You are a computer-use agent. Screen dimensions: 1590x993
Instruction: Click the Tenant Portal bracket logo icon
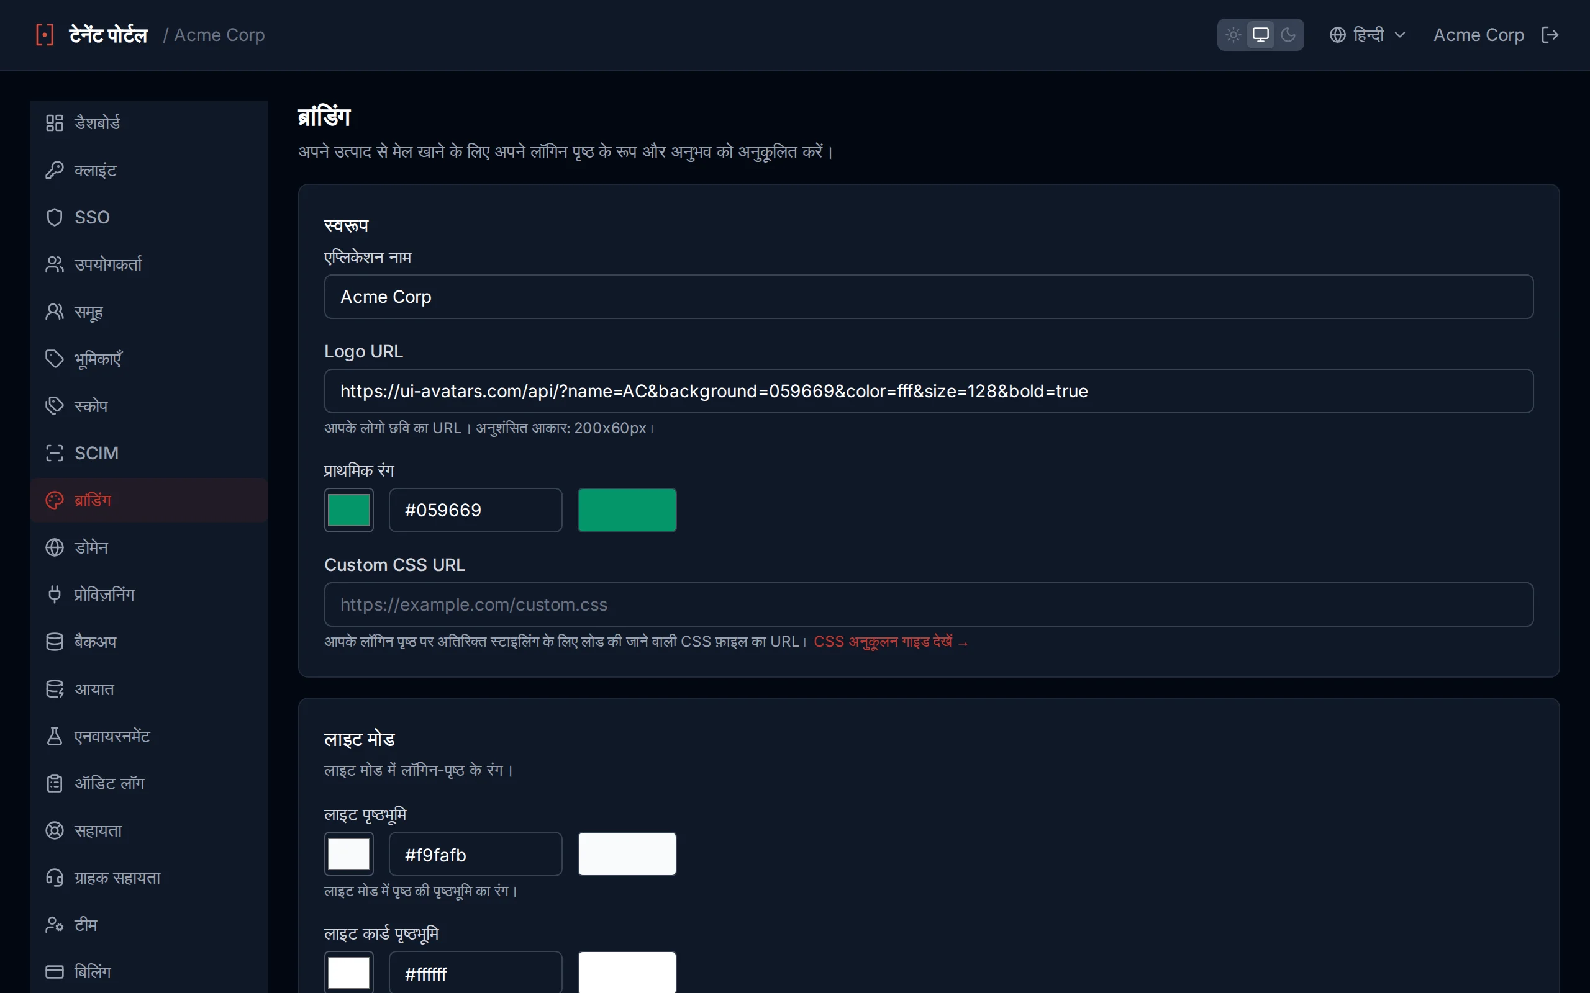click(x=45, y=35)
